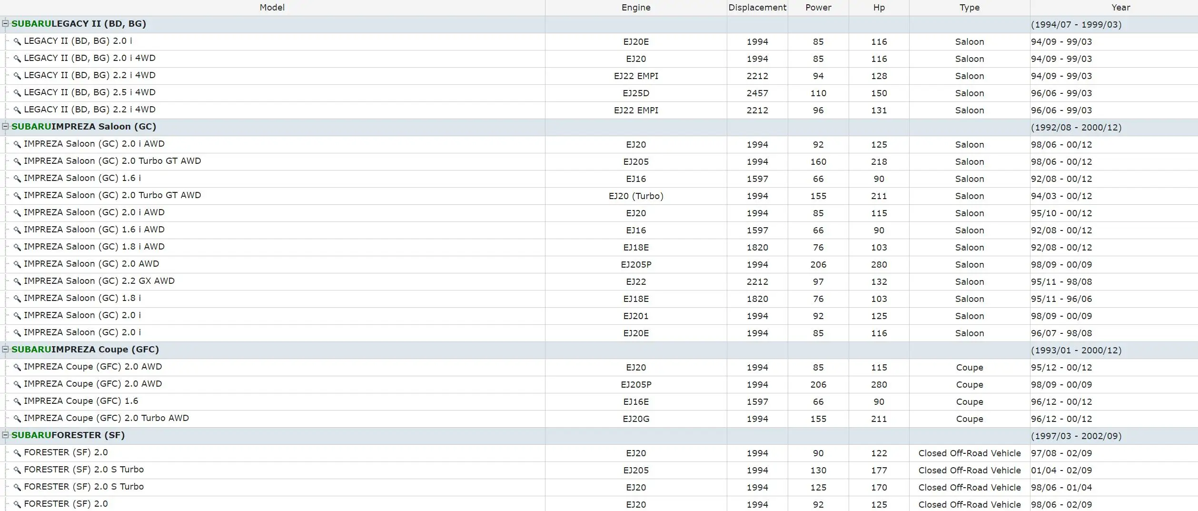Click engine code EJ25D
1198x511 pixels.
[636, 93]
